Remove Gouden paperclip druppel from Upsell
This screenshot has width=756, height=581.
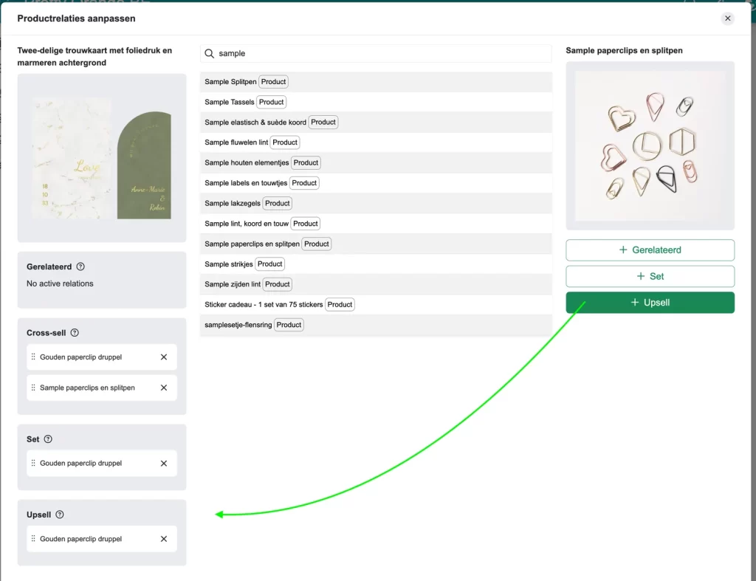tap(164, 539)
